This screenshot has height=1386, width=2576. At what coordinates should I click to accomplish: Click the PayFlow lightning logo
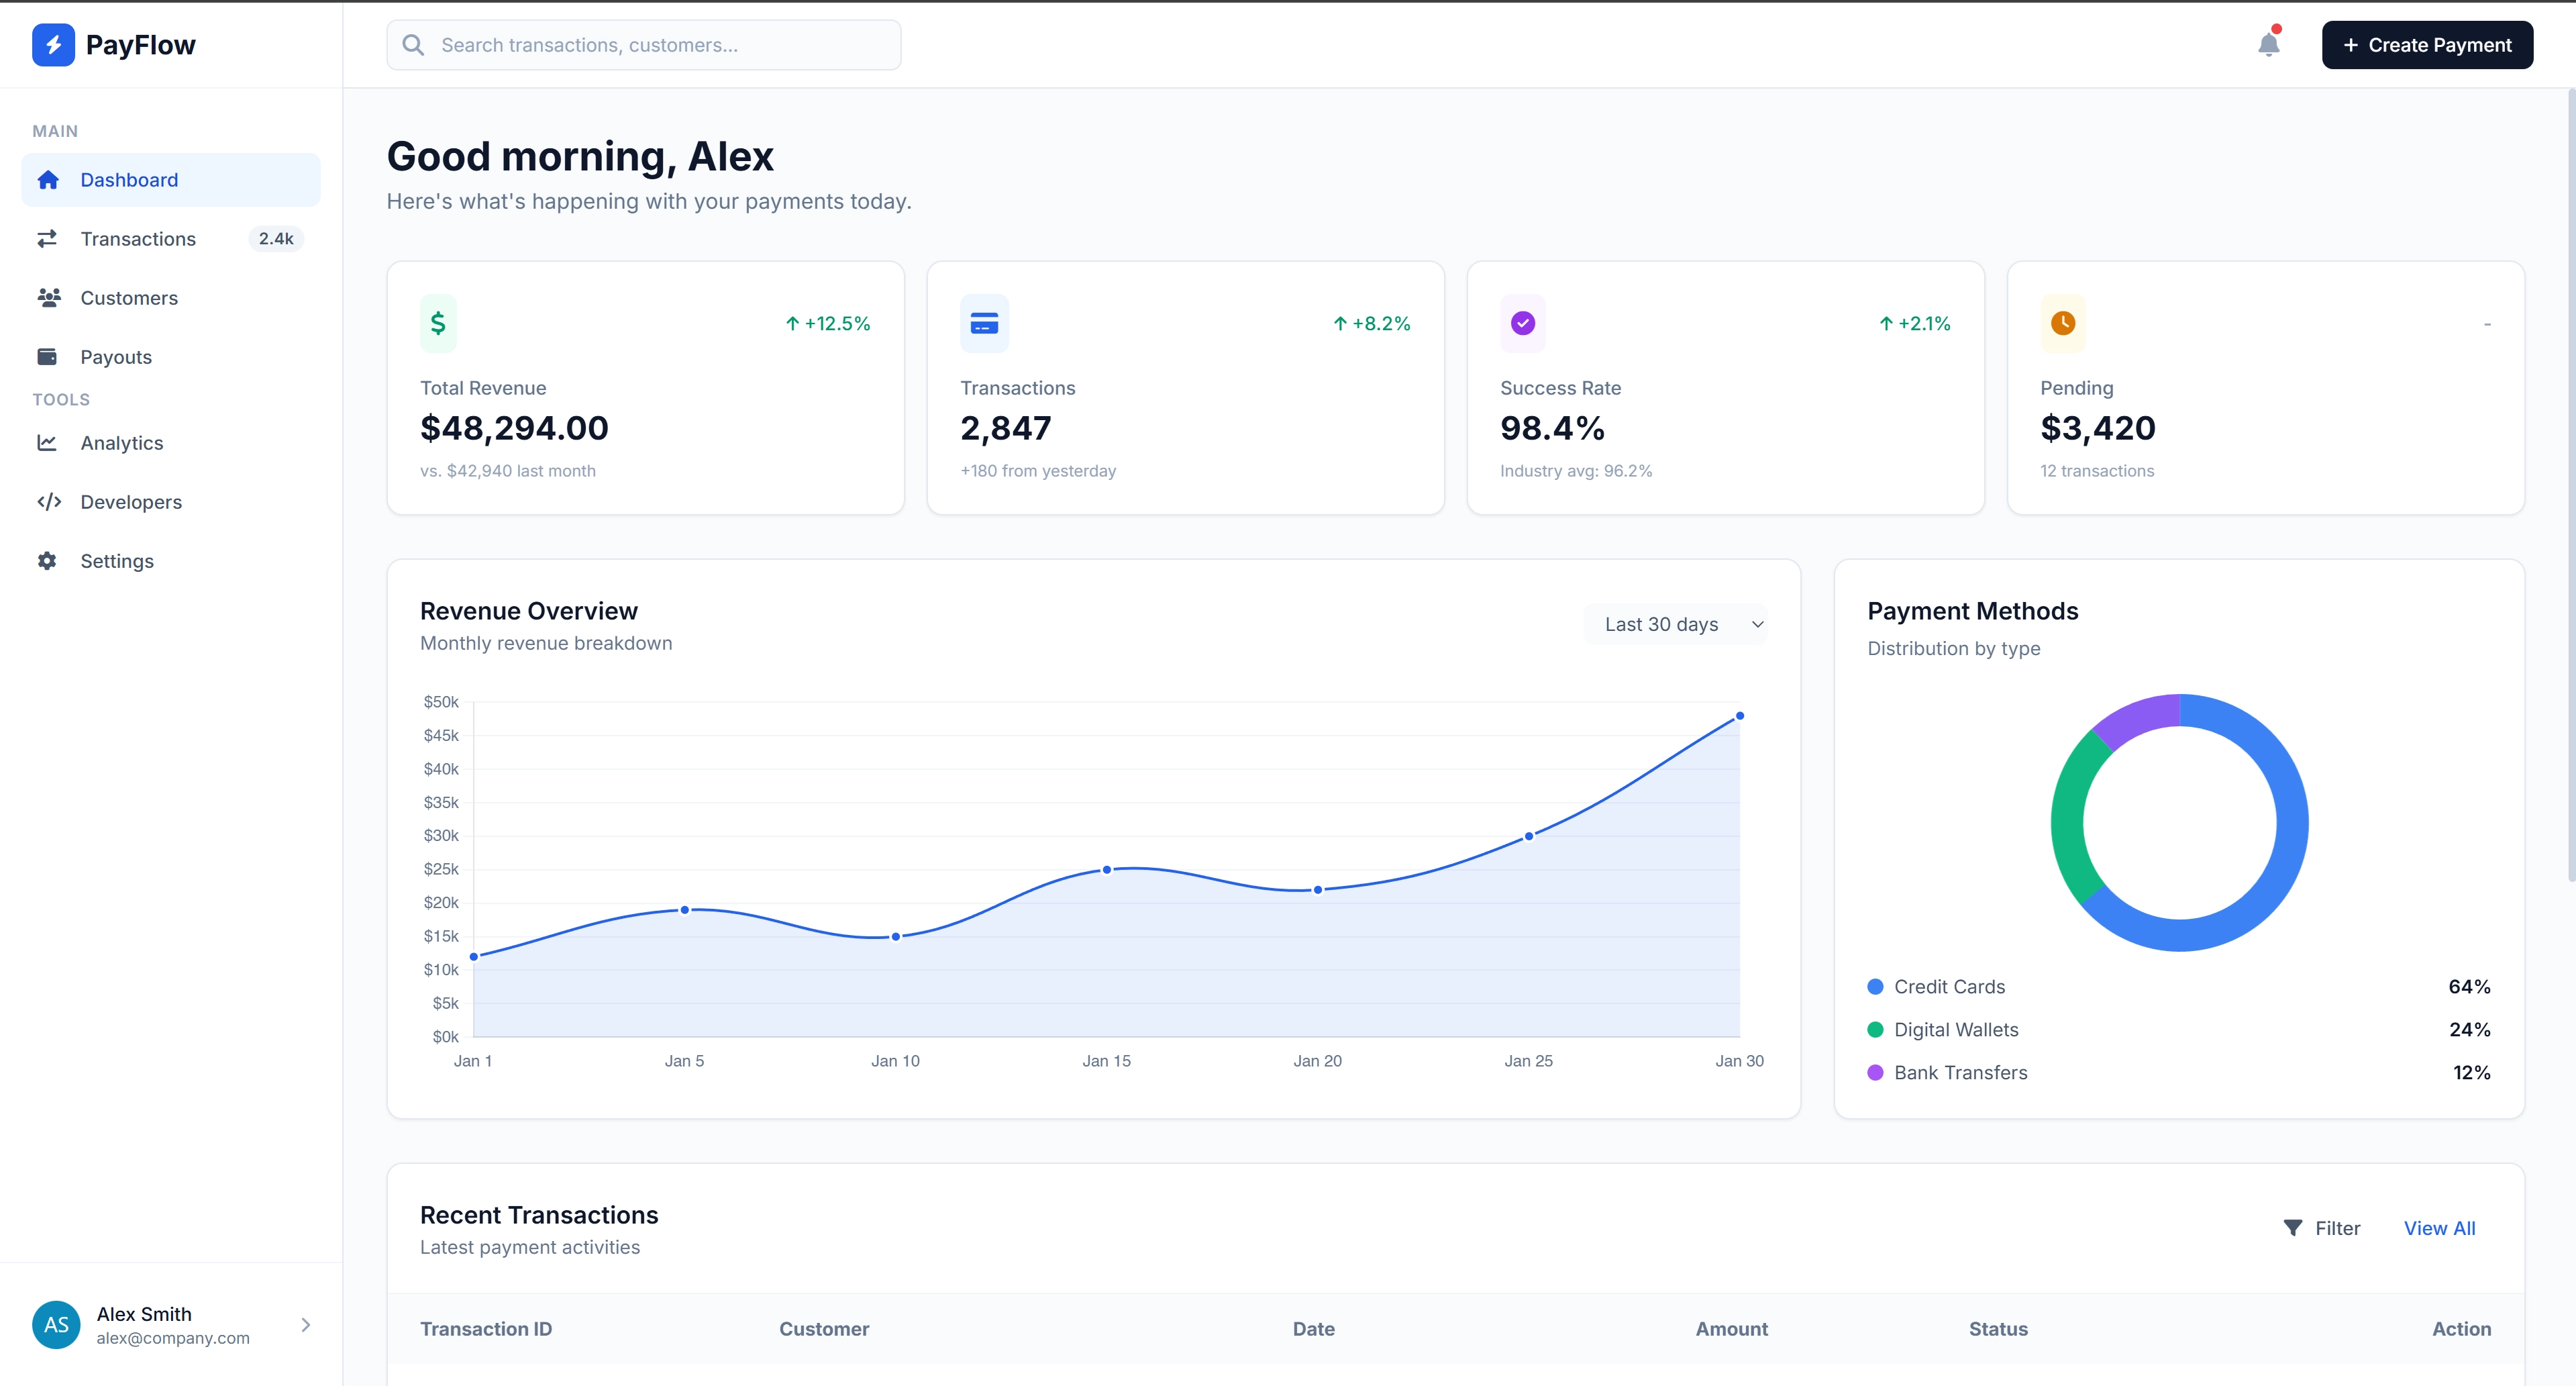click(53, 44)
